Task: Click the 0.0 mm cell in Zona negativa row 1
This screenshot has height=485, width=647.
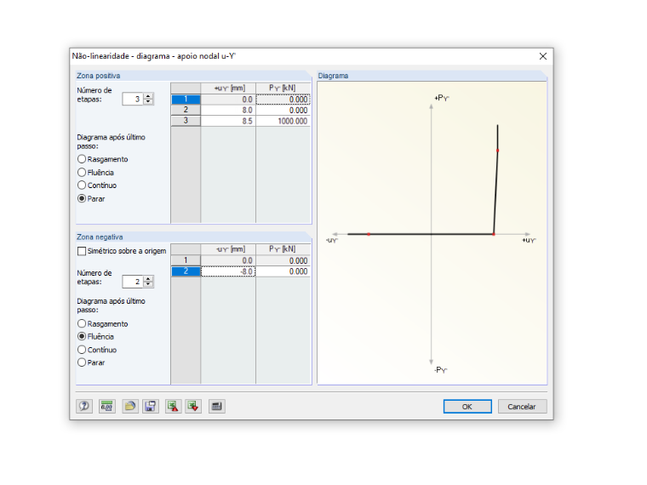Action: (228, 260)
